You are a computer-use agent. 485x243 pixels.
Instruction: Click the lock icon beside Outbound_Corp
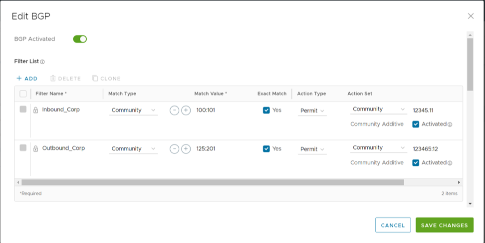point(35,148)
